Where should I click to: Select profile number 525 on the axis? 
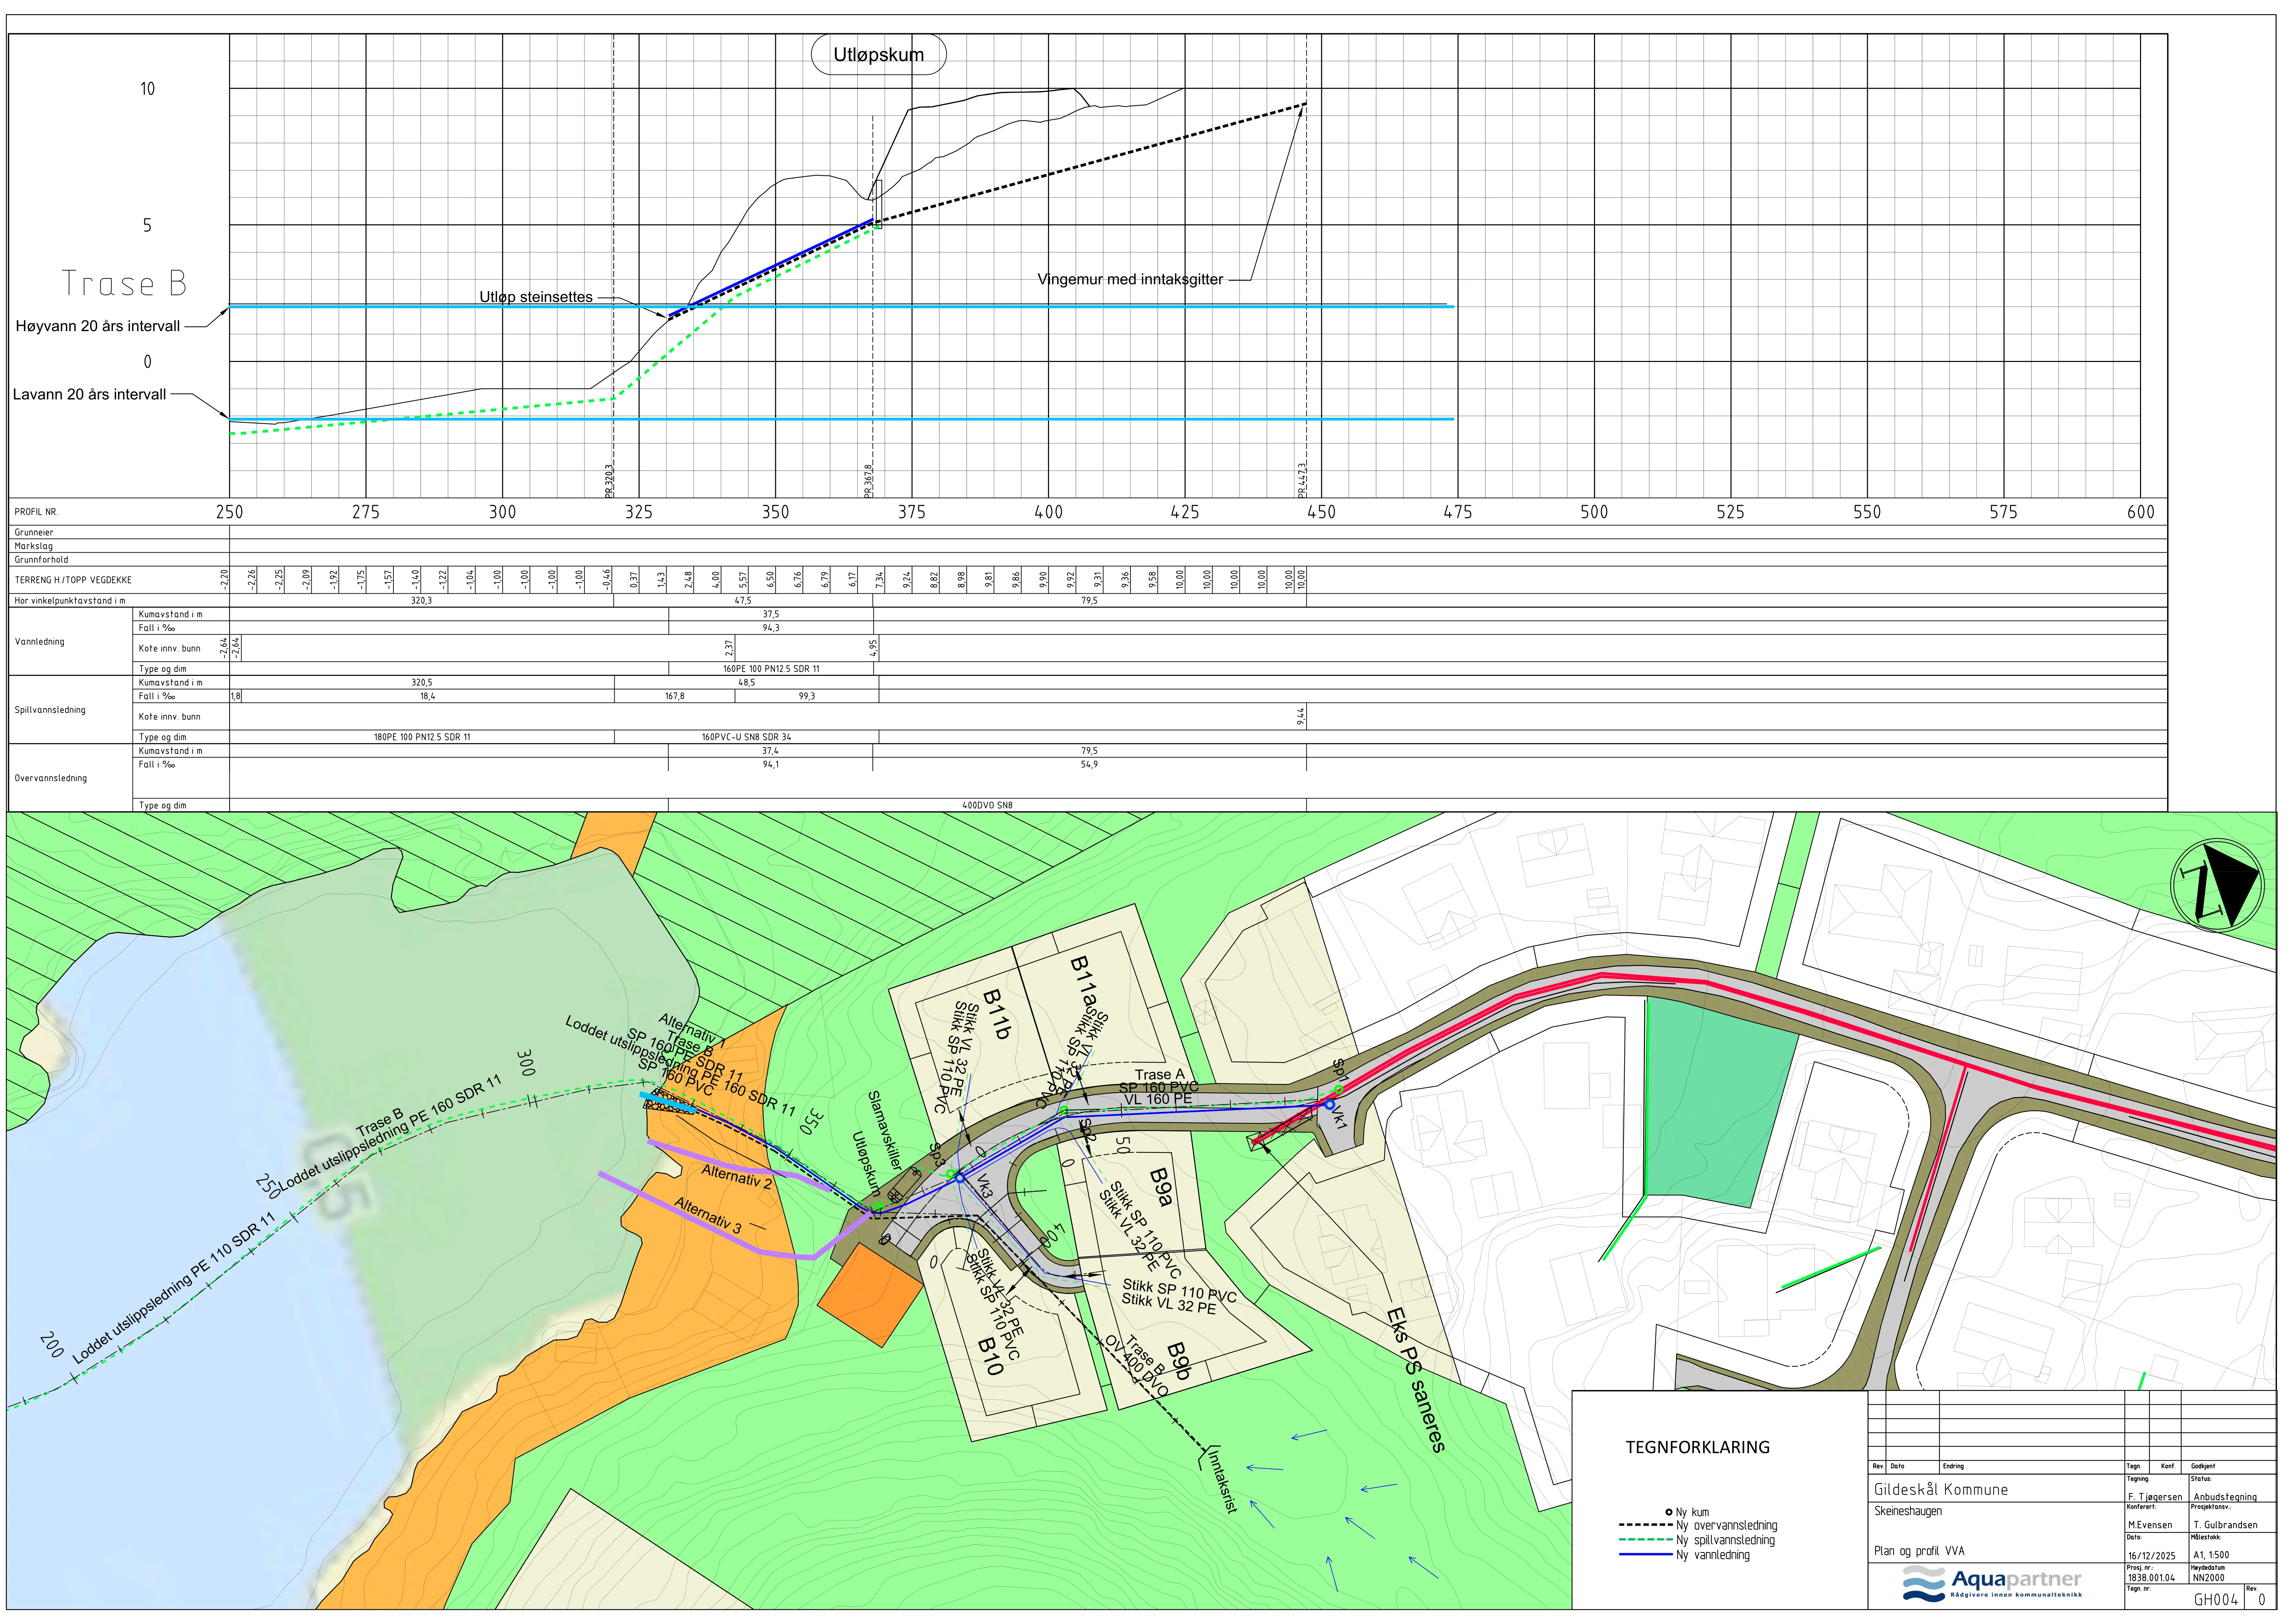[1731, 512]
